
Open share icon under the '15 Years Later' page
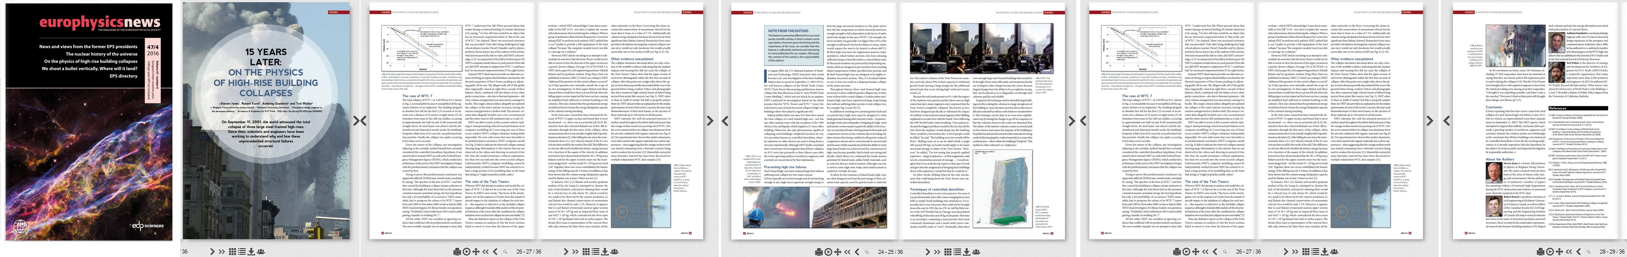[x=261, y=251]
